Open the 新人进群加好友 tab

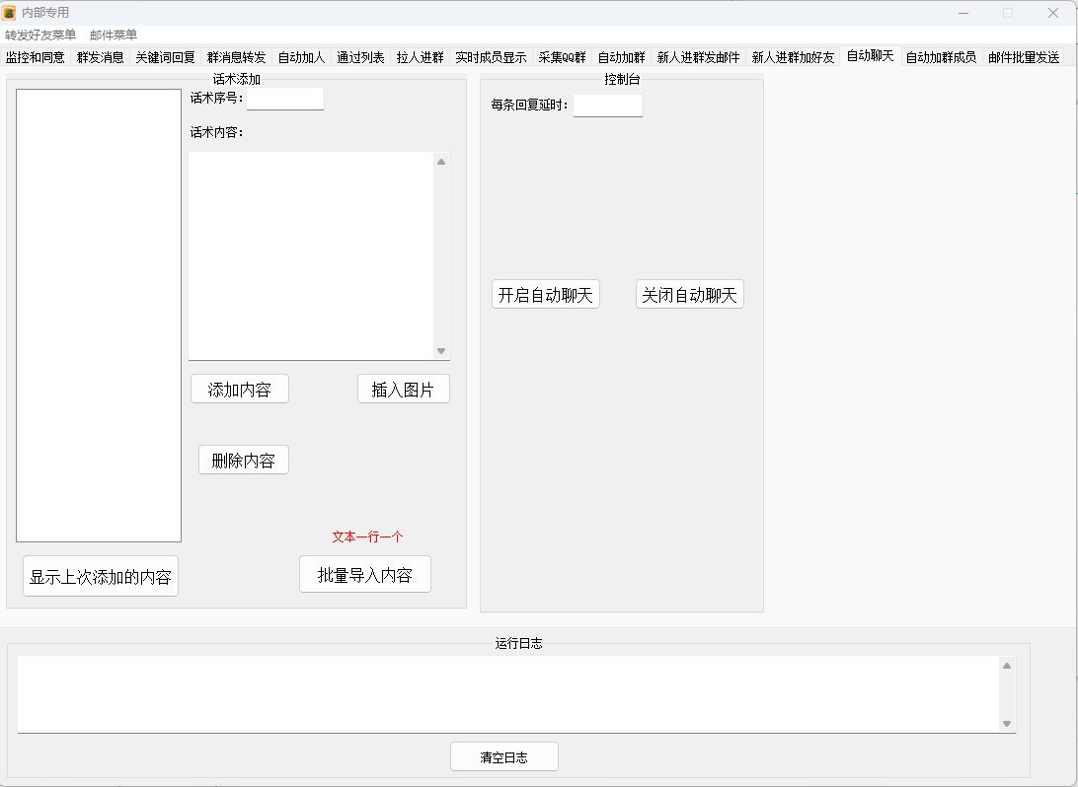click(793, 57)
